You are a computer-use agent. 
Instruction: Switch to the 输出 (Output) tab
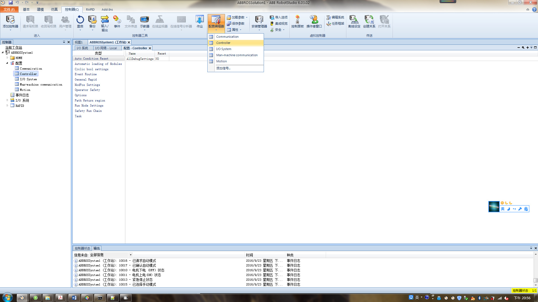point(97,248)
